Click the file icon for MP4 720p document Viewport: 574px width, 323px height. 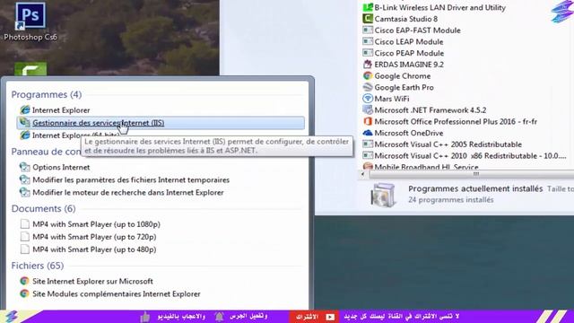[x=25, y=237]
